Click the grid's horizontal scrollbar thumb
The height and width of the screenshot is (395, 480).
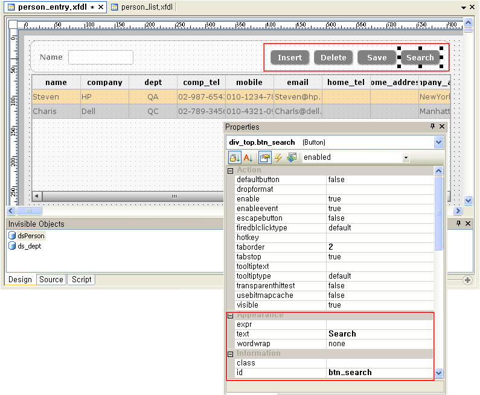tap(174, 197)
